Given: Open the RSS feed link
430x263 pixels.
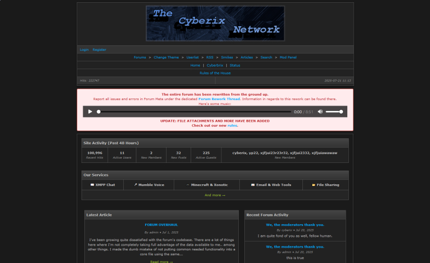Looking at the screenshot, I should [210, 57].
